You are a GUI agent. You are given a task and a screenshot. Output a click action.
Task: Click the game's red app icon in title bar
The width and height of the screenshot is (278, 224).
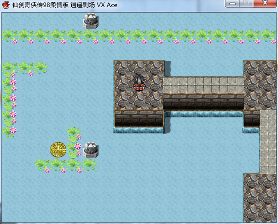pos(6,5)
